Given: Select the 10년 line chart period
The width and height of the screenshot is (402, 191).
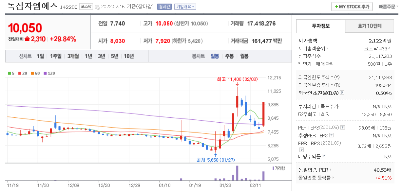Looking at the screenshot, I should (x=129, y=56).
